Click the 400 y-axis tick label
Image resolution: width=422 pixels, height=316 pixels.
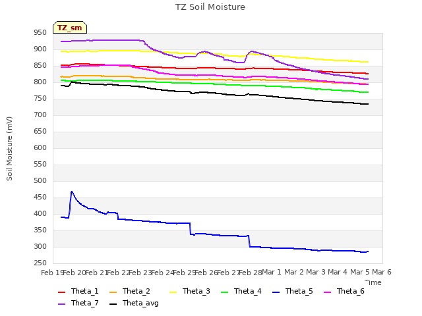click(40, 213)
